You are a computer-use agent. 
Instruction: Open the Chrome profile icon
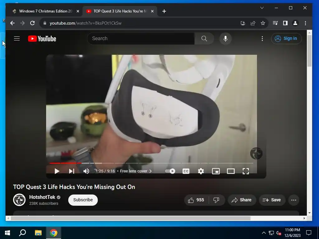point(295,23)
